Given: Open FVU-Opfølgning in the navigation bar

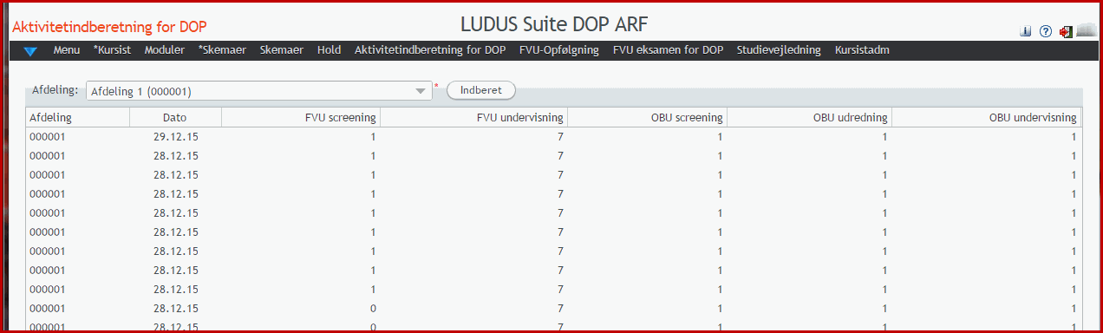Looking at the screenshot, I should [x=559, y=50].
